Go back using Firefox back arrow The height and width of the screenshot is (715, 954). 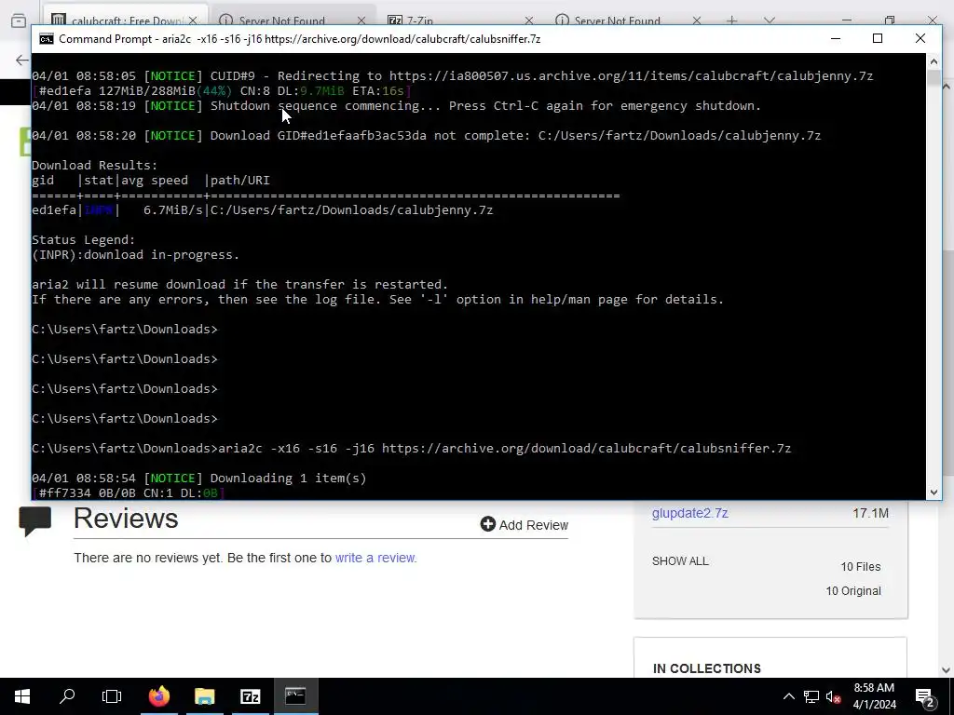click(x=22, y=60)
